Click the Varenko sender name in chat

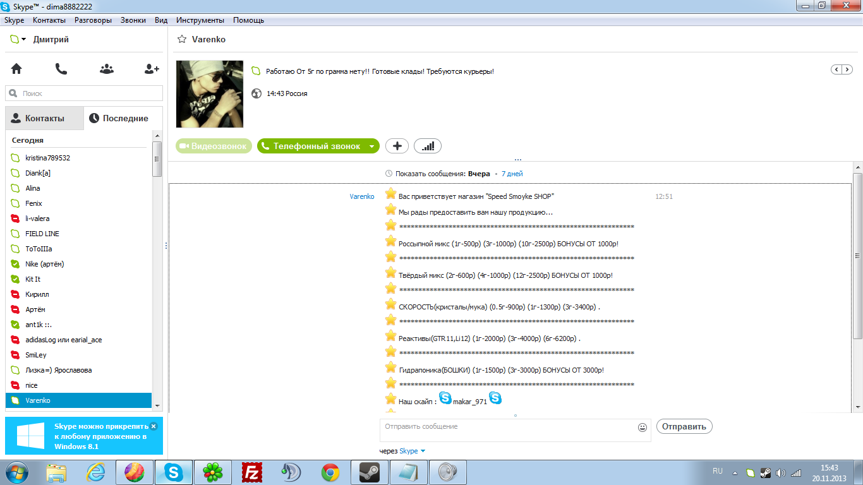point(362,196)
